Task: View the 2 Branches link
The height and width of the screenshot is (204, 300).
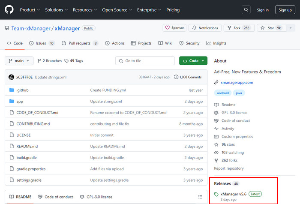Action: click(50, 61)
